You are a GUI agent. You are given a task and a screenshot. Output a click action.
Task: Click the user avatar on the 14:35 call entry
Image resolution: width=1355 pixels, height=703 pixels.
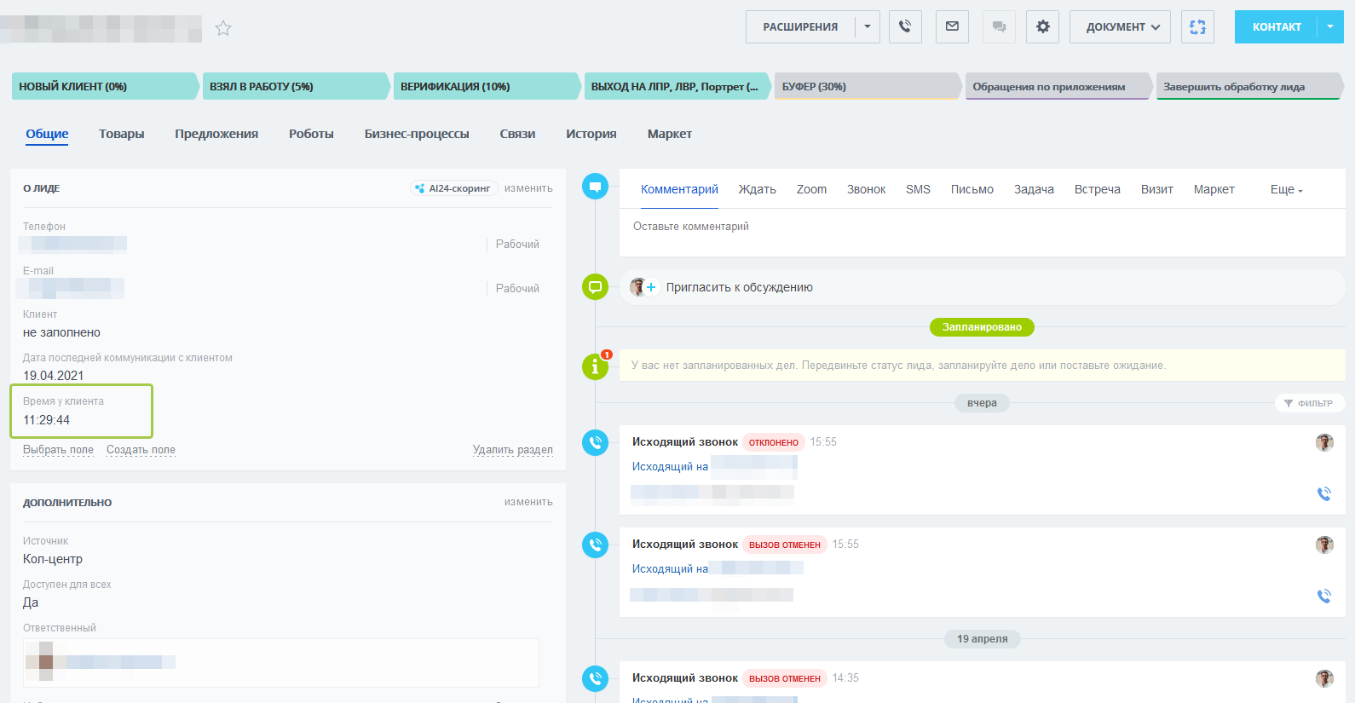[1323, 678]
